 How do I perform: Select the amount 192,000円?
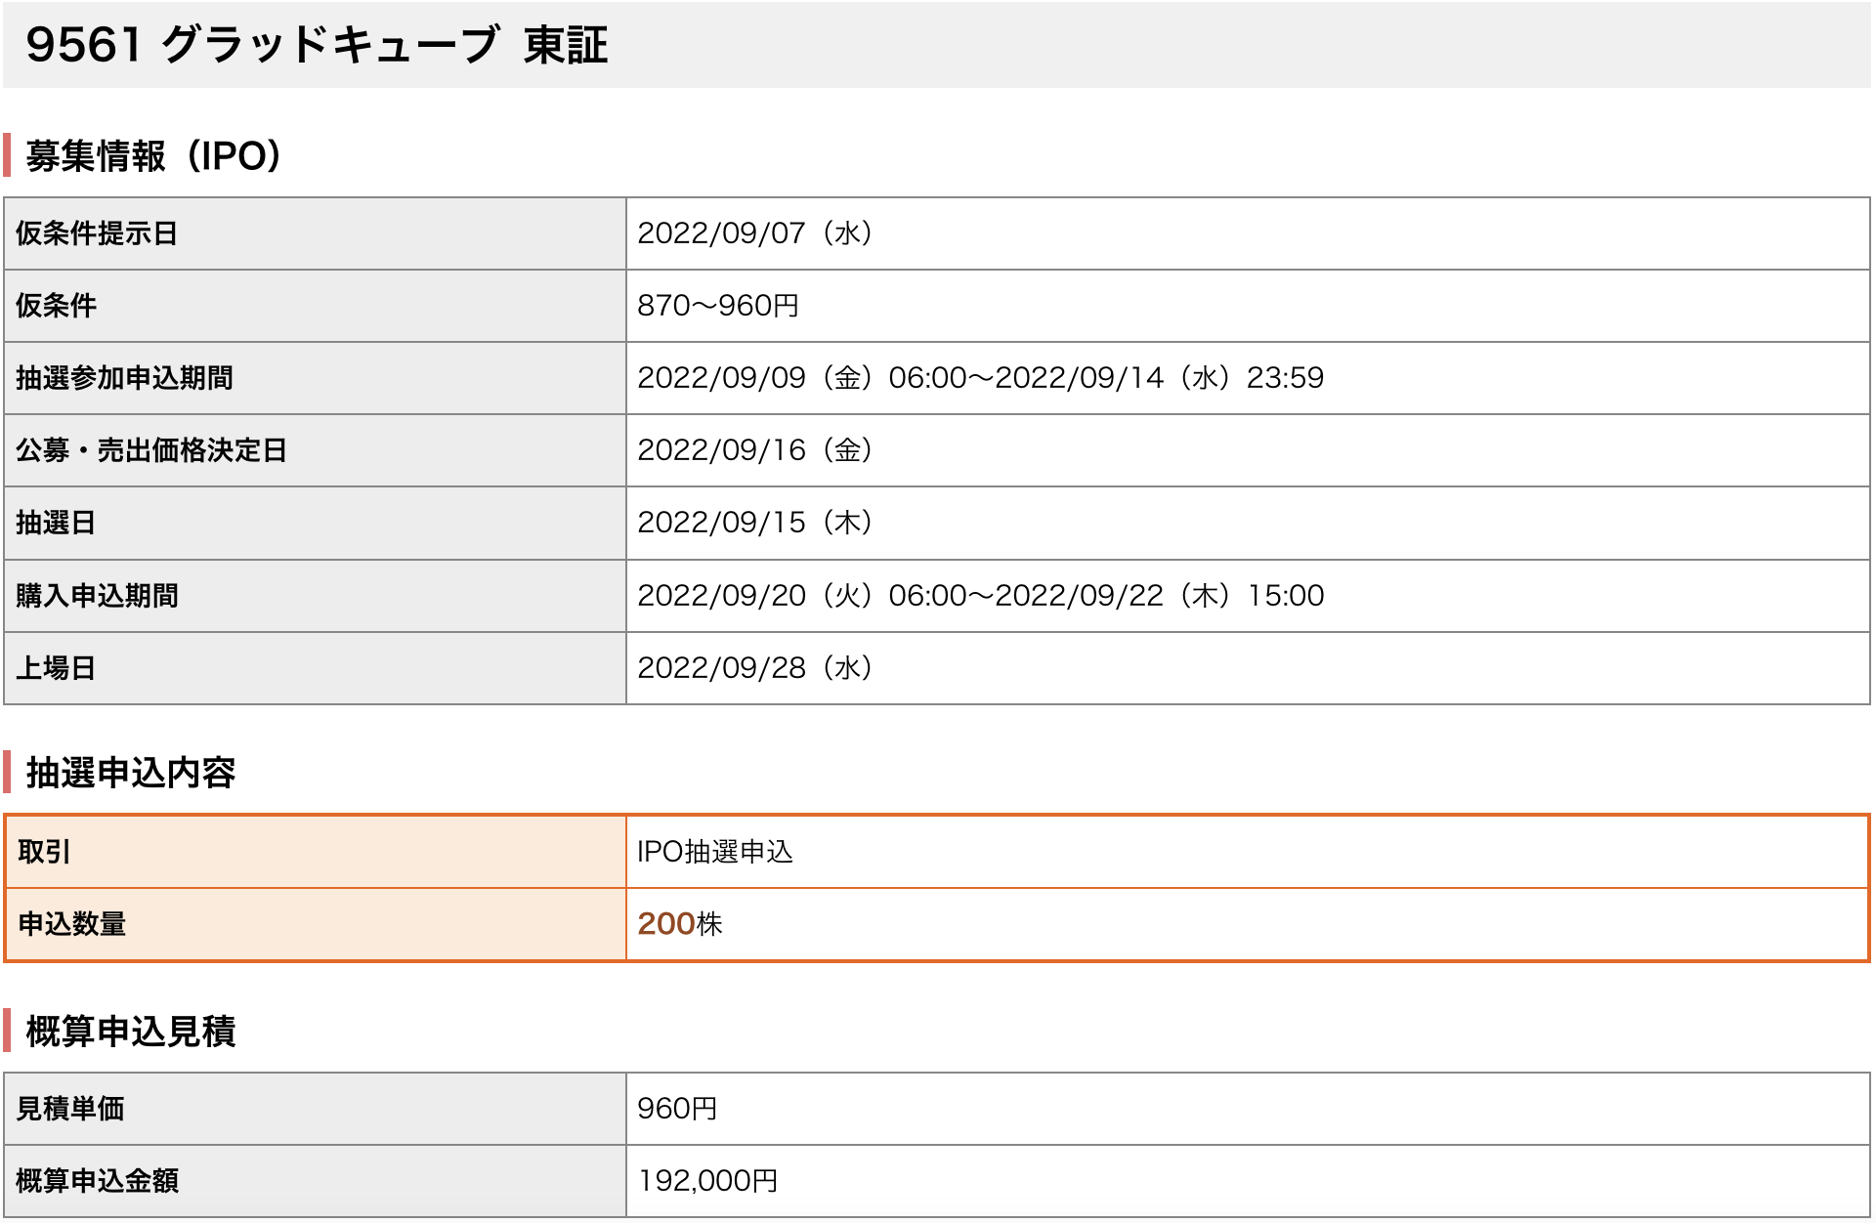point(707,1181)
